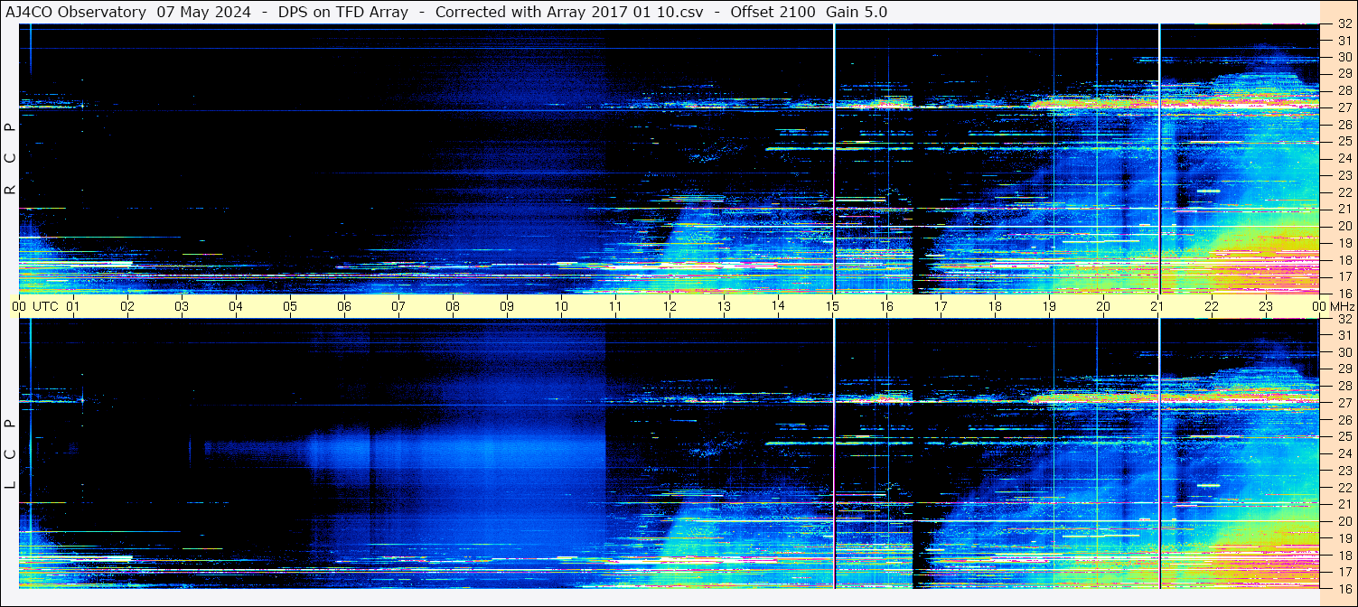
Task: Click the 12 hour tick label
Action: [x=670, y=306]
